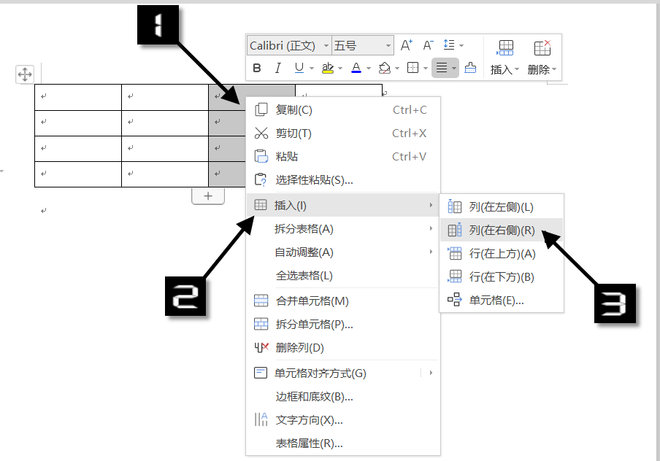This screenshot has width=660, height=461.
Task: Choose 复制(C) from context menu
Action: tap(342, 110)
